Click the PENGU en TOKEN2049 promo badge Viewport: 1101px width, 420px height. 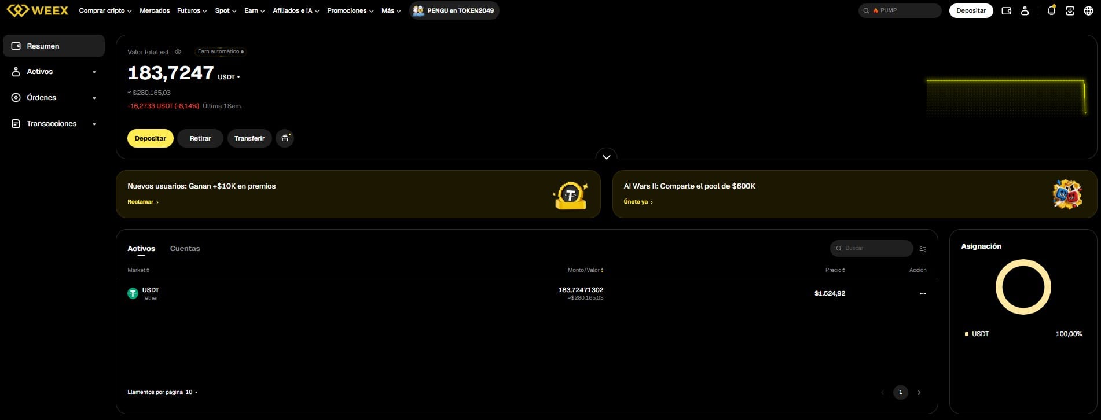454,10
